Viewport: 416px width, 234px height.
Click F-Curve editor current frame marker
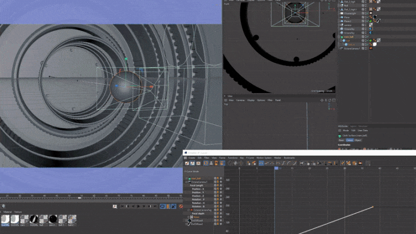pos(276,168)
